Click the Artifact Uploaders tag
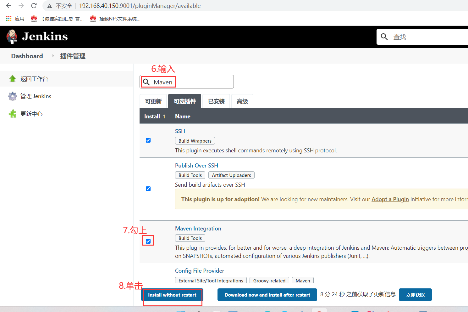The height and width of the screenshot is (312, 468). (x=231, y=175)
